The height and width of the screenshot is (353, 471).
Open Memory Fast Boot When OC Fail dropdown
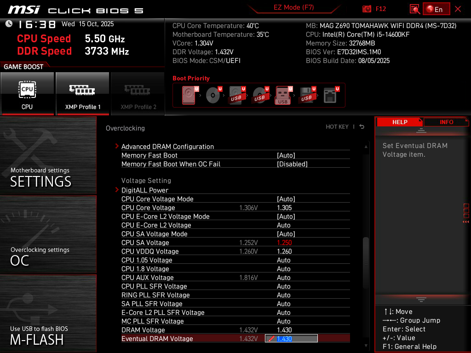pos(292,164)
